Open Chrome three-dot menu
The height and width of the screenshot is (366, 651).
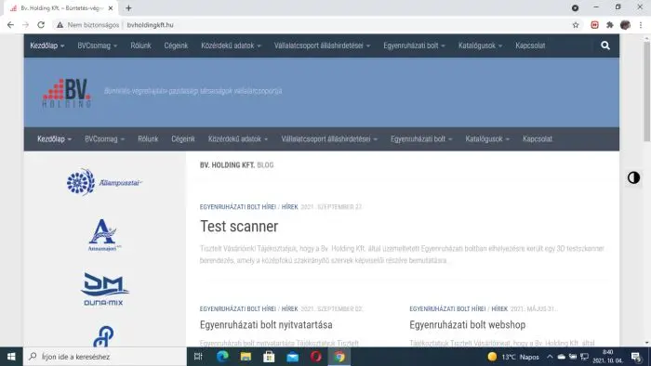pyautogui.click(x=641, y=25)
